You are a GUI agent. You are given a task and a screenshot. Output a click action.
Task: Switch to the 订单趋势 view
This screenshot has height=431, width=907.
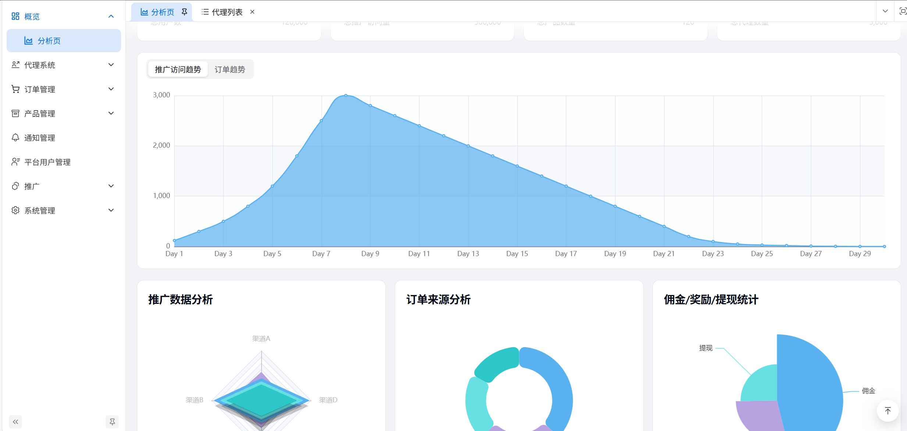(230, 69)
